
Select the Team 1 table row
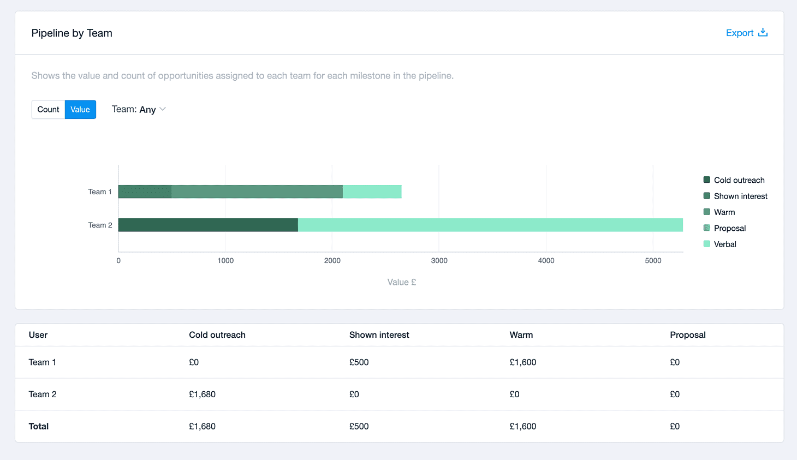(399, 362)
